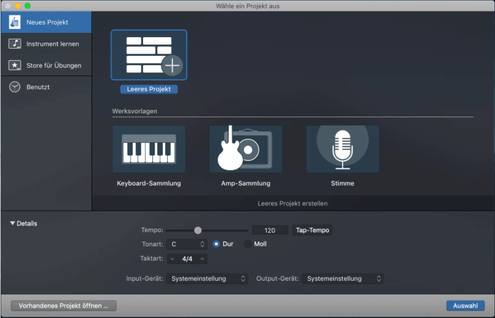This screenshot has width=495, height=318.
Task: Enable the Dur key mode
Action: click(x=218, y=244)
